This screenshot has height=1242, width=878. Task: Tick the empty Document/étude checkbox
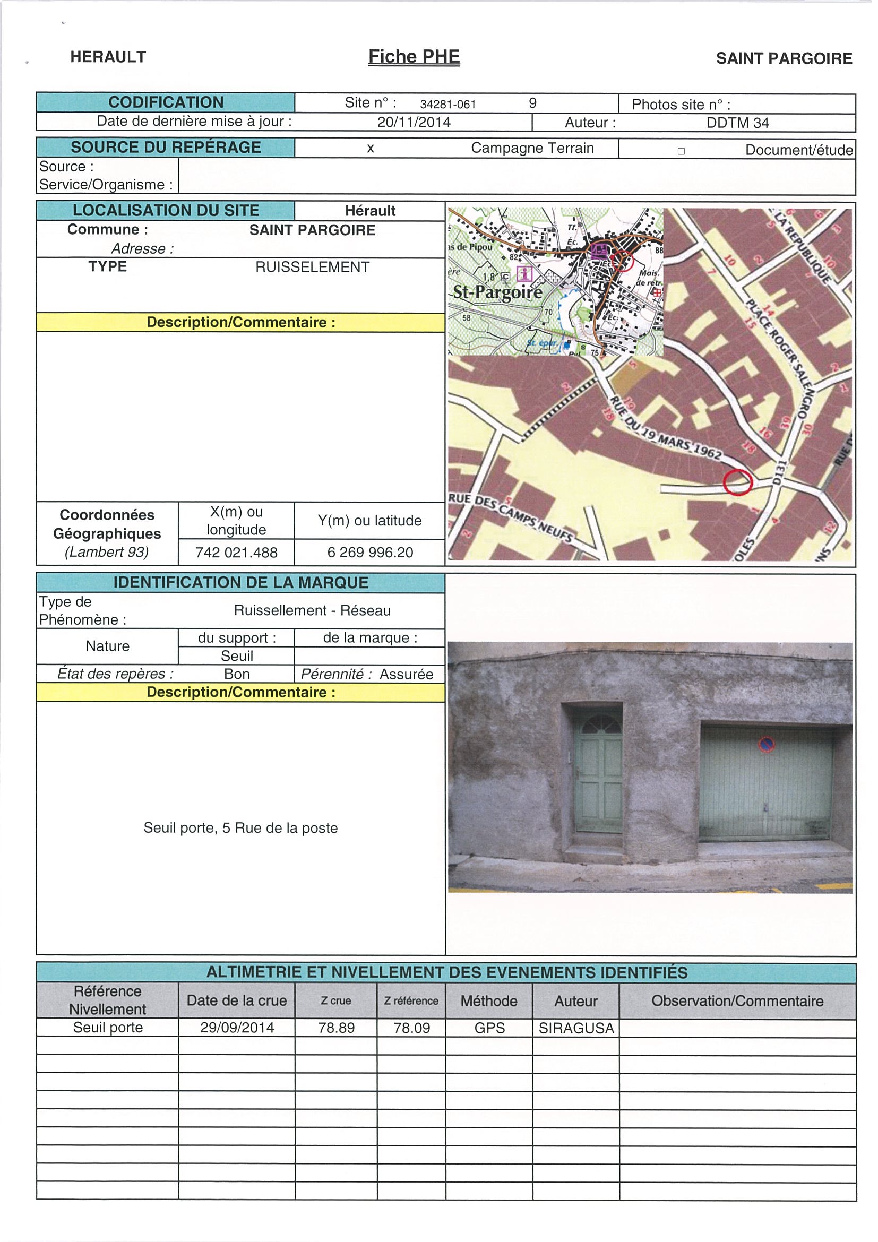[681, 151]
